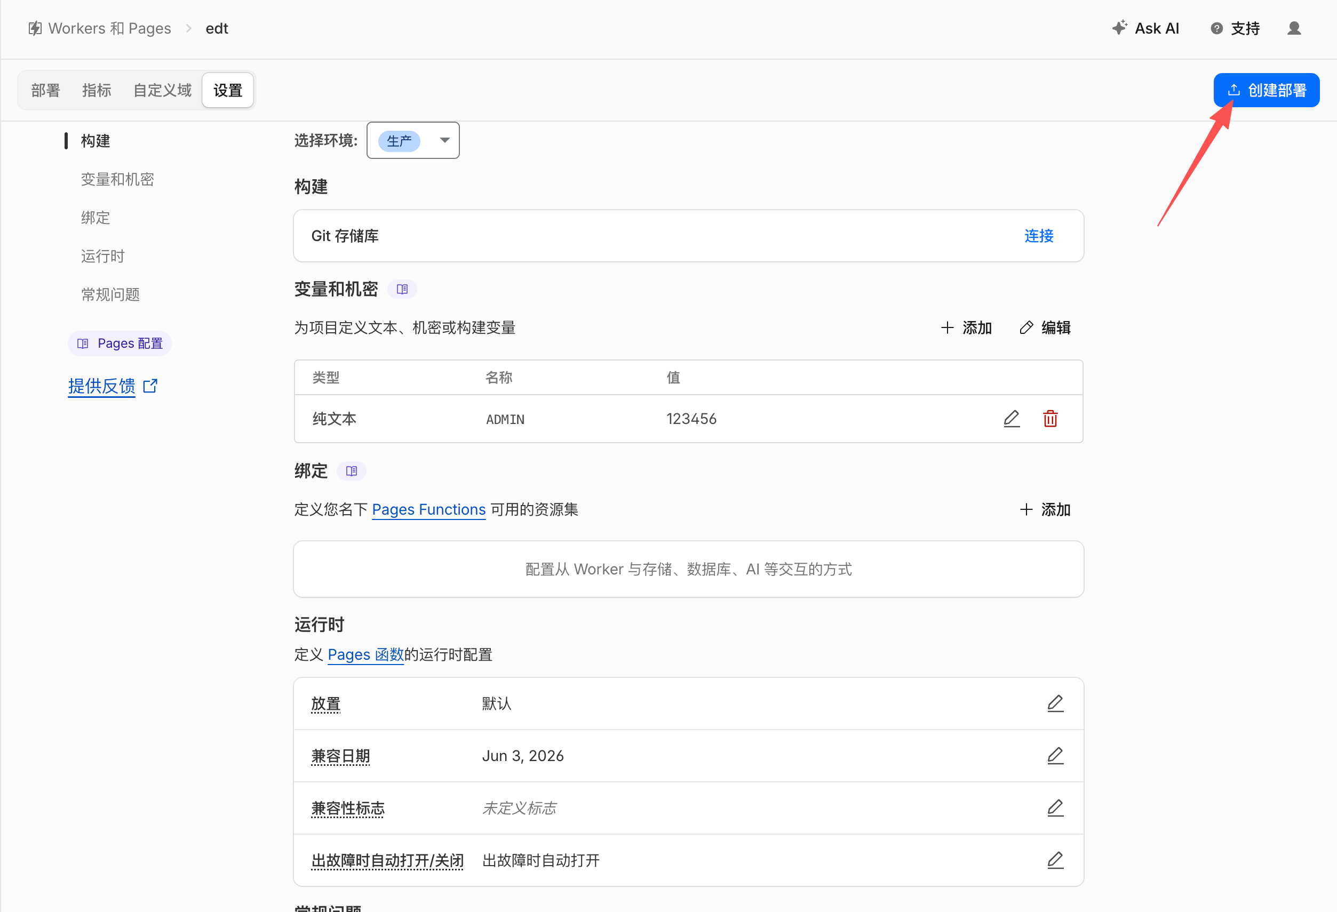Go to 构建 in the sidebar
This screenshot has height=912, width=1337.
coord(95,141)
